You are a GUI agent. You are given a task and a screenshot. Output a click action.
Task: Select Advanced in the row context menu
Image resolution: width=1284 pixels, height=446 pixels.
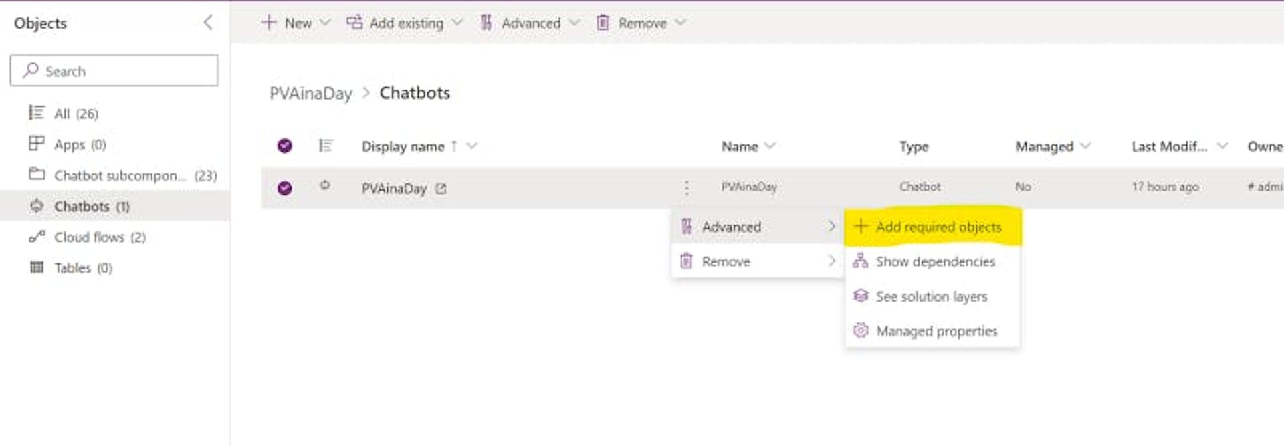pos(758,227)
